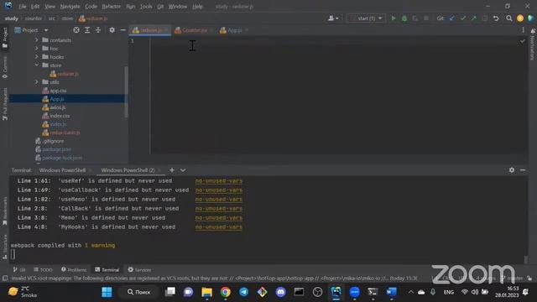The height and width of the screenshot is (302, 537).
Task: Open Terminal panel settings gear
Action: pyautogui.click(x=512, y=170)
